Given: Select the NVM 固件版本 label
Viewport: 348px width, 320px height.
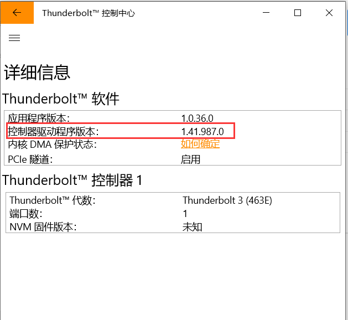Looking at the screenshot, I should point(43,227).
